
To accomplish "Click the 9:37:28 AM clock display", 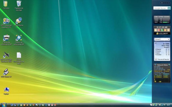I will pos(162,27).
